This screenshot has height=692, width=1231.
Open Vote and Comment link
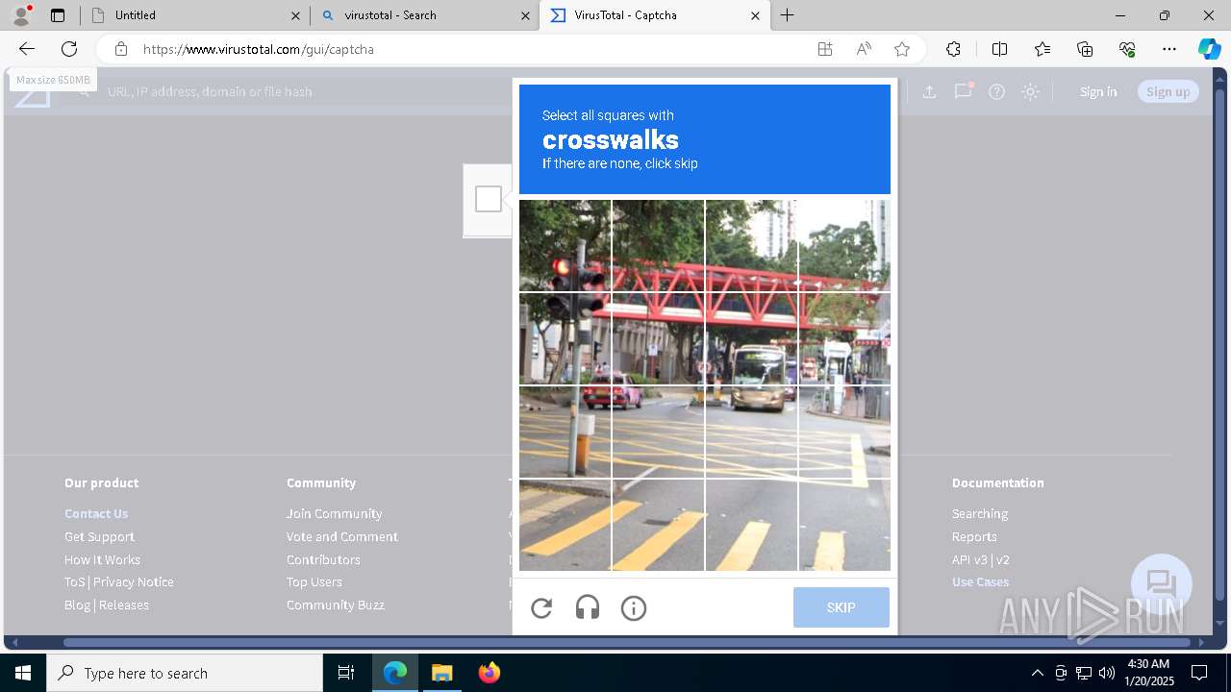tap(342, 536)
